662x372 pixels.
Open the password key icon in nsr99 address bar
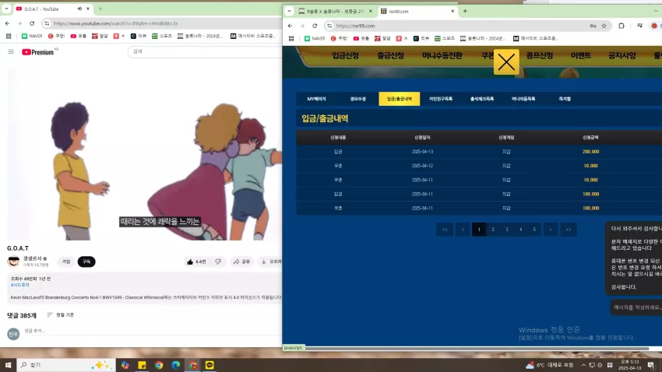coord(593,26)
